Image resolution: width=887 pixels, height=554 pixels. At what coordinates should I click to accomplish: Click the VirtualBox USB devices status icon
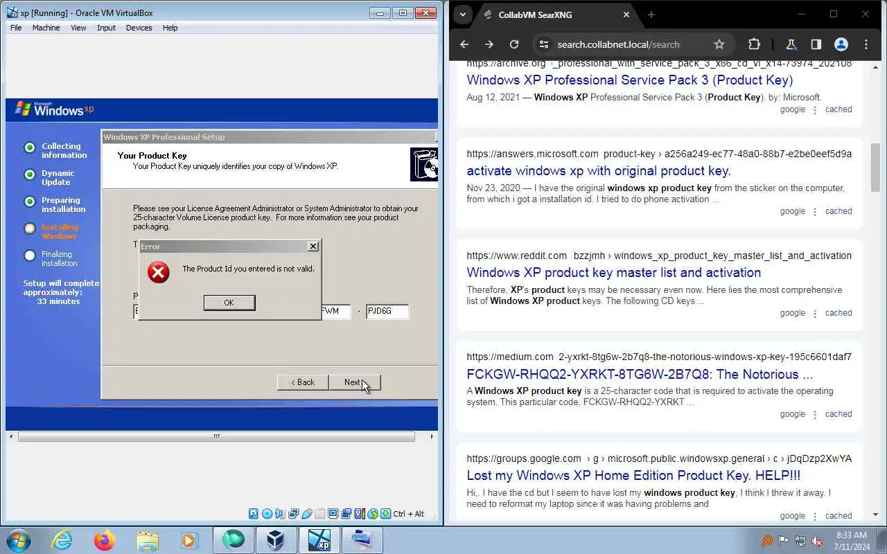[306, 514]
